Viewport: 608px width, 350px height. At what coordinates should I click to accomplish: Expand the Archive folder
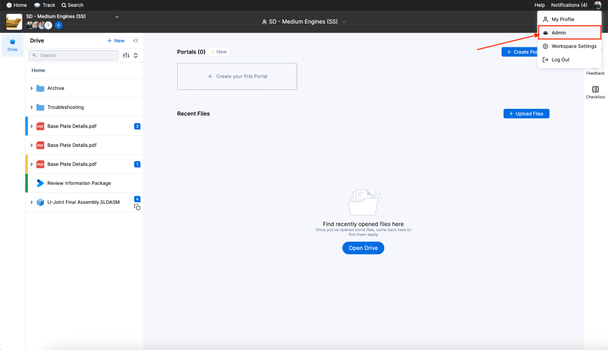coord(32,88)
